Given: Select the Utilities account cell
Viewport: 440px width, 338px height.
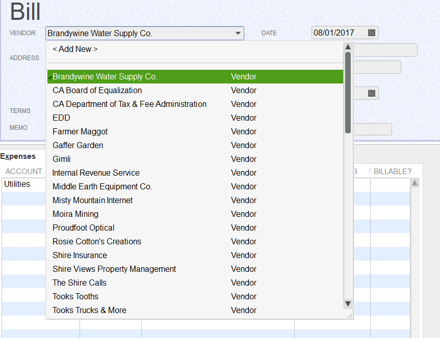Looking at the screenshot, I should [24, 184].
